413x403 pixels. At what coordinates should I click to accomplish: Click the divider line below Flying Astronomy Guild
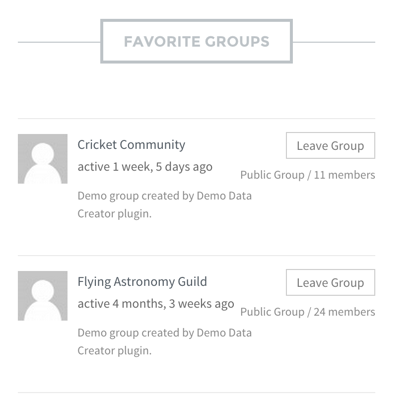click(x=197, y=393)
